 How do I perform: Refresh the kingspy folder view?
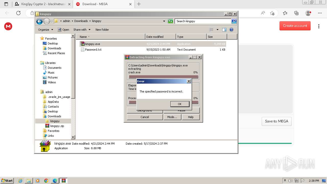coord(170,21)
